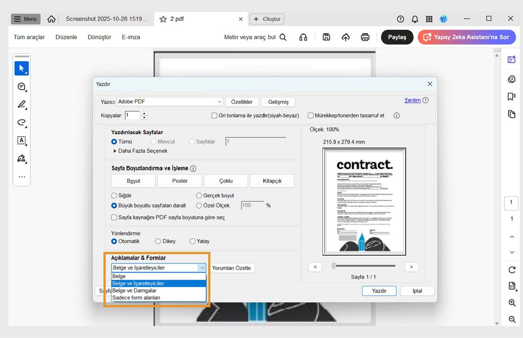Select the fill and sign pen tool
523x338 pixels.
[x=22, y=158]
